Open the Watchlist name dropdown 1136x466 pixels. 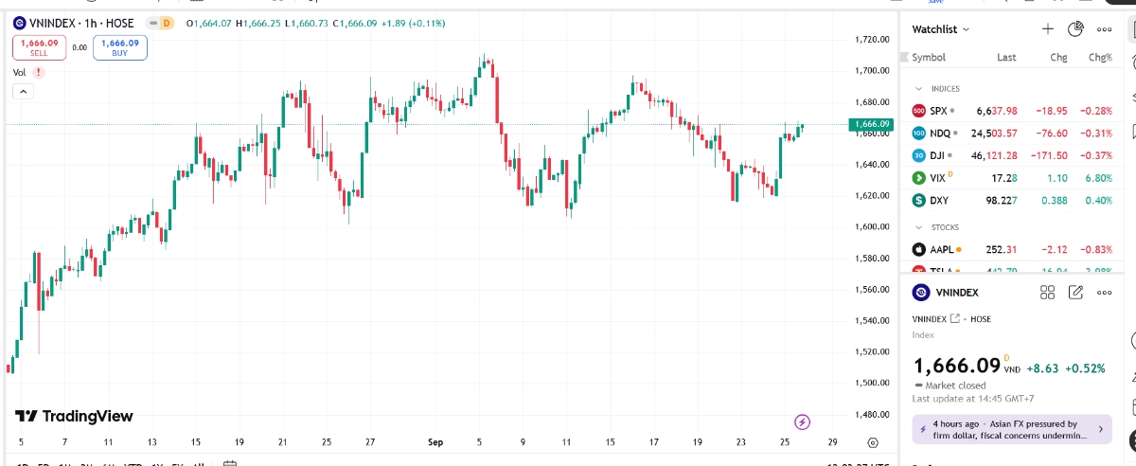[x=940, y=29]
